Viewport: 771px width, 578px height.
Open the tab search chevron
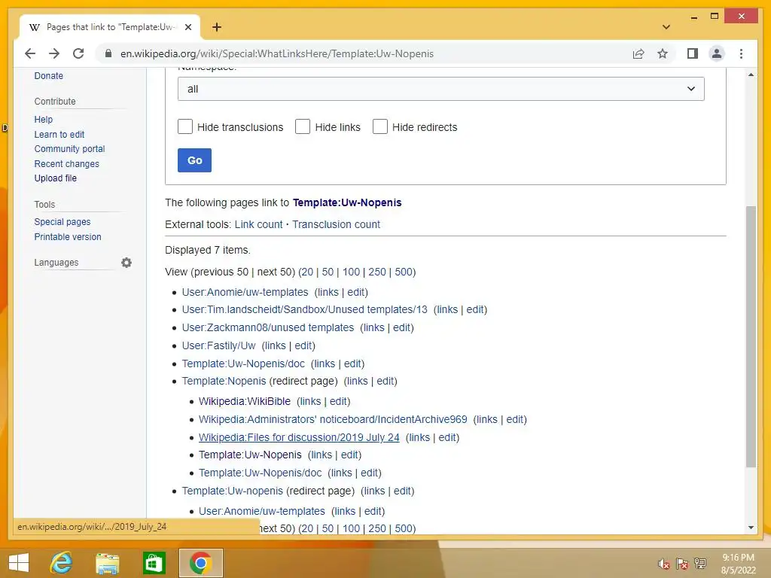[x=666, y=27]
